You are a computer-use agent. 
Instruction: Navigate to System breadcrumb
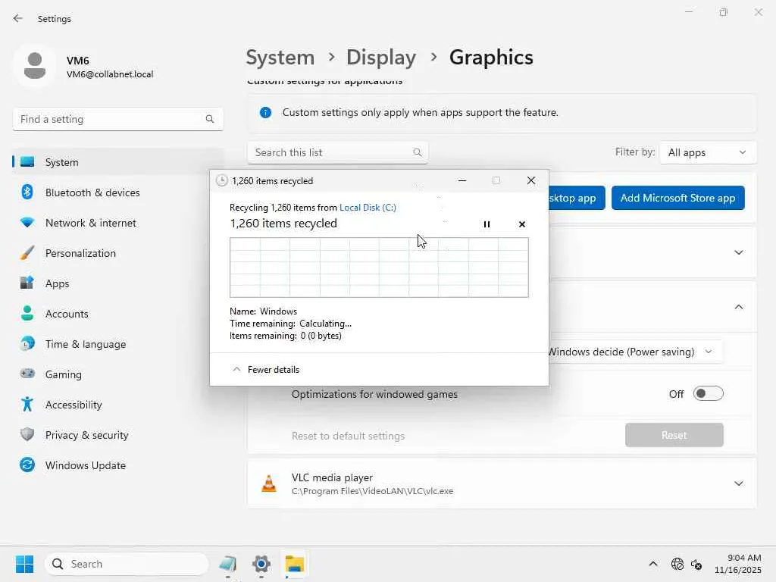[x=280, y=58]
